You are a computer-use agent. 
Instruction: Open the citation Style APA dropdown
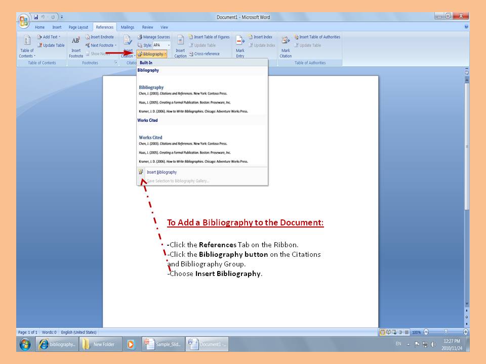pyautogui.click(x=162, y=45)
